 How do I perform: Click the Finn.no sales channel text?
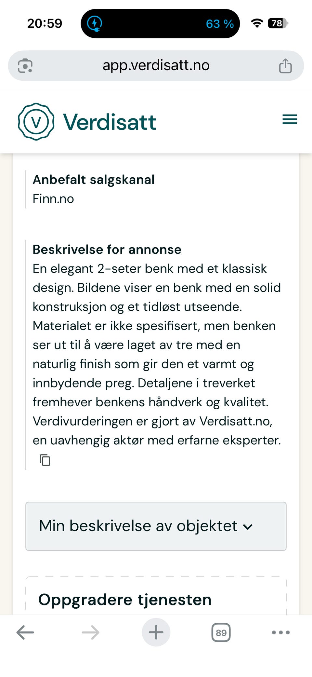pyautogui.click(x=53, y=198)
